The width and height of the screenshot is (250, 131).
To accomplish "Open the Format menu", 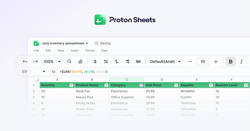I will (x=90, y=50).
